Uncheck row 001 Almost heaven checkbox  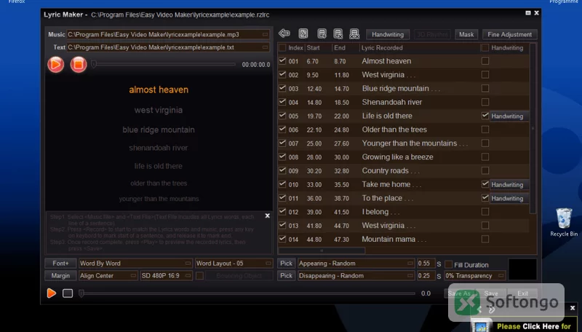(282, 61)
